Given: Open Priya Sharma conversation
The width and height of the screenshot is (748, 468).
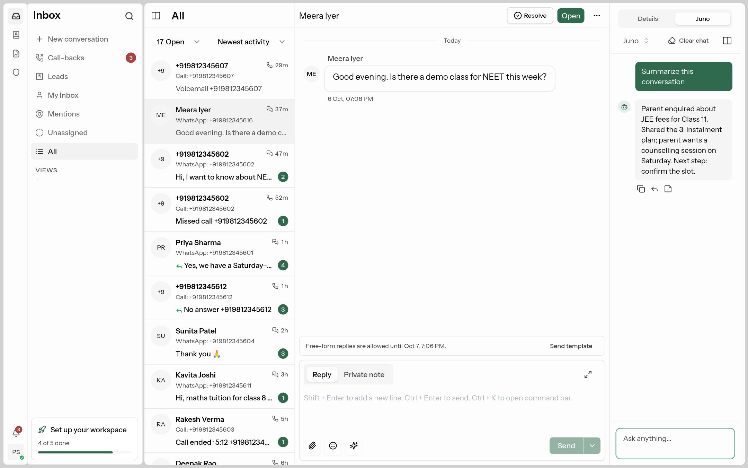Looking at the screenshot, I should pyautogui.click(x=220, y=254).
